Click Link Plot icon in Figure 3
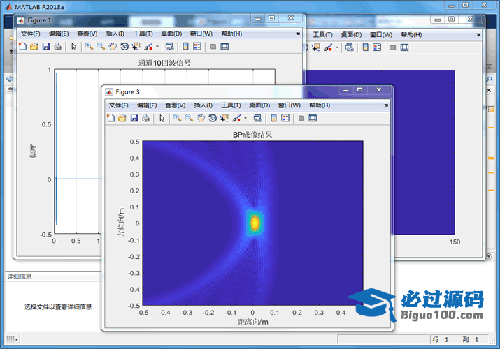 coord(257,119)
